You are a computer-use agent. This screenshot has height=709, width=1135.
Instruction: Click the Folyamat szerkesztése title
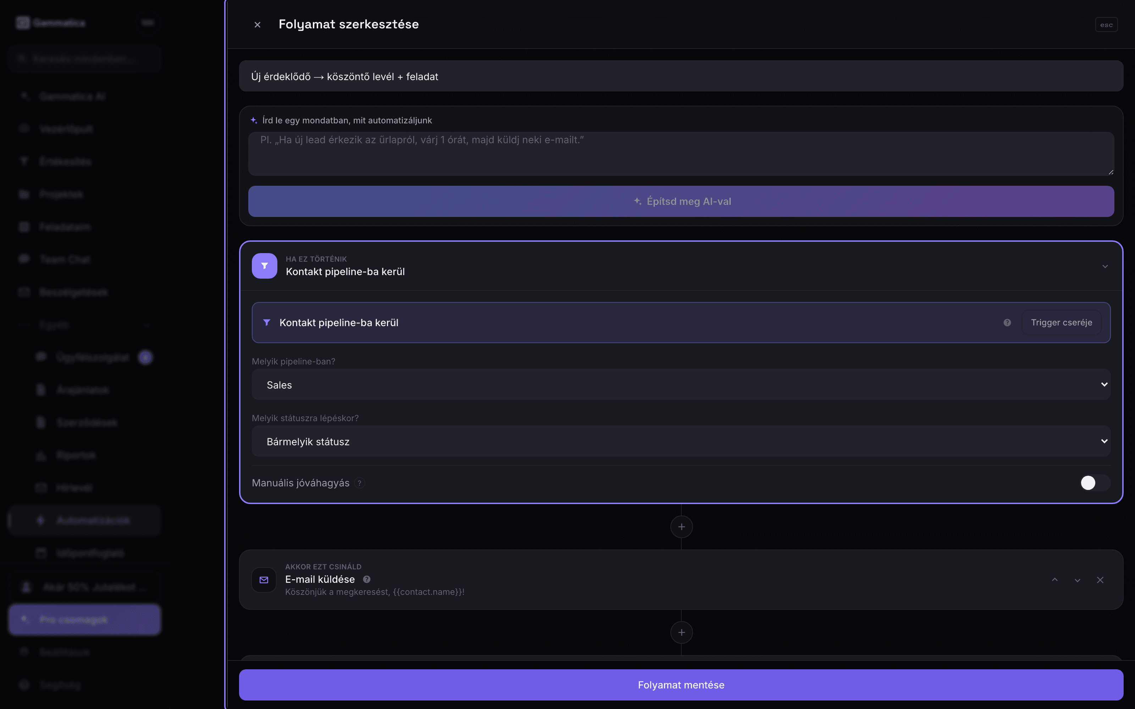(x=348, y=24)
